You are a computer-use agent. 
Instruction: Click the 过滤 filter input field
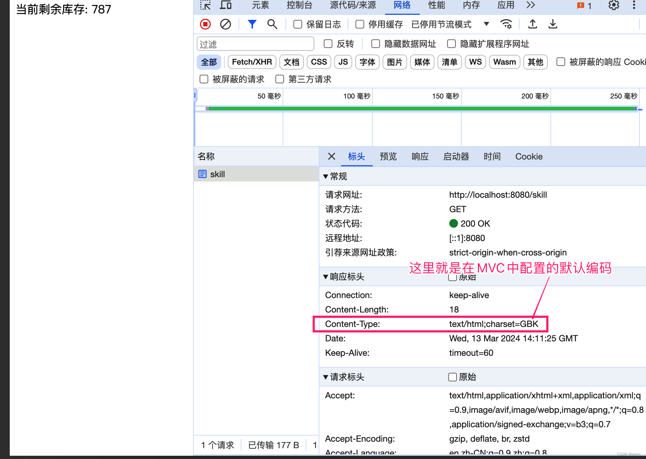pyautogui.click(x=256, y=44)
